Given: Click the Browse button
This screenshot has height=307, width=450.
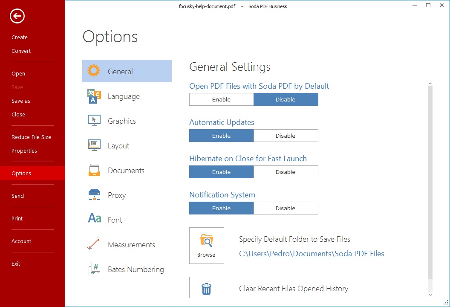Looking at the screenshot, I should (206, 245).
